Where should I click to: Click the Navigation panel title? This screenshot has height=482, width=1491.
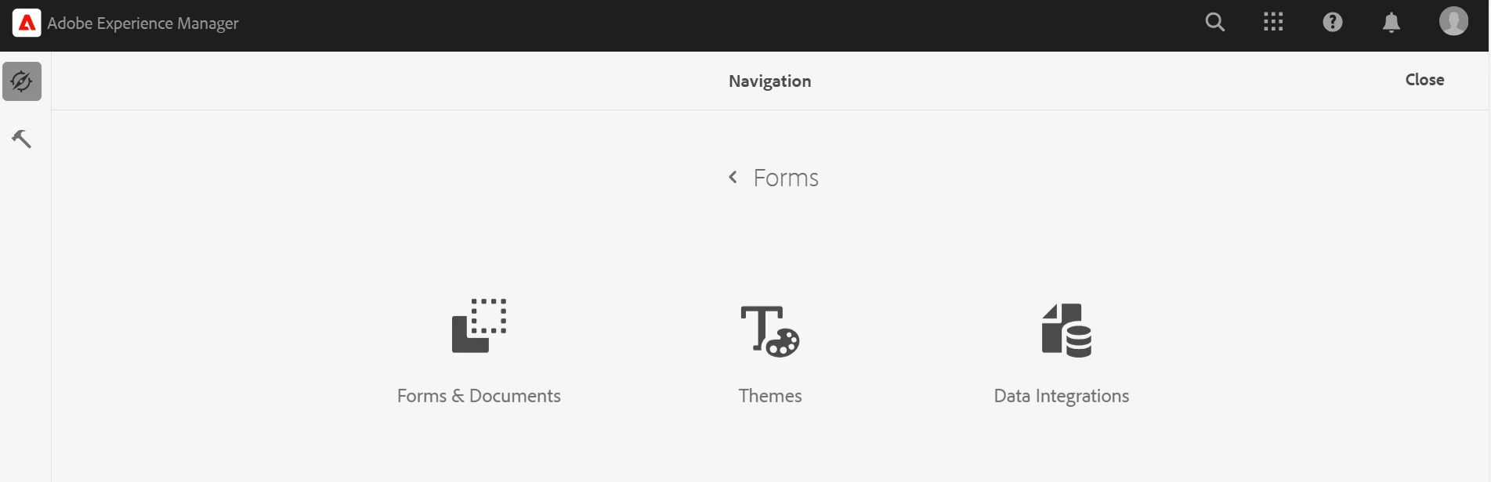(770, 81)
